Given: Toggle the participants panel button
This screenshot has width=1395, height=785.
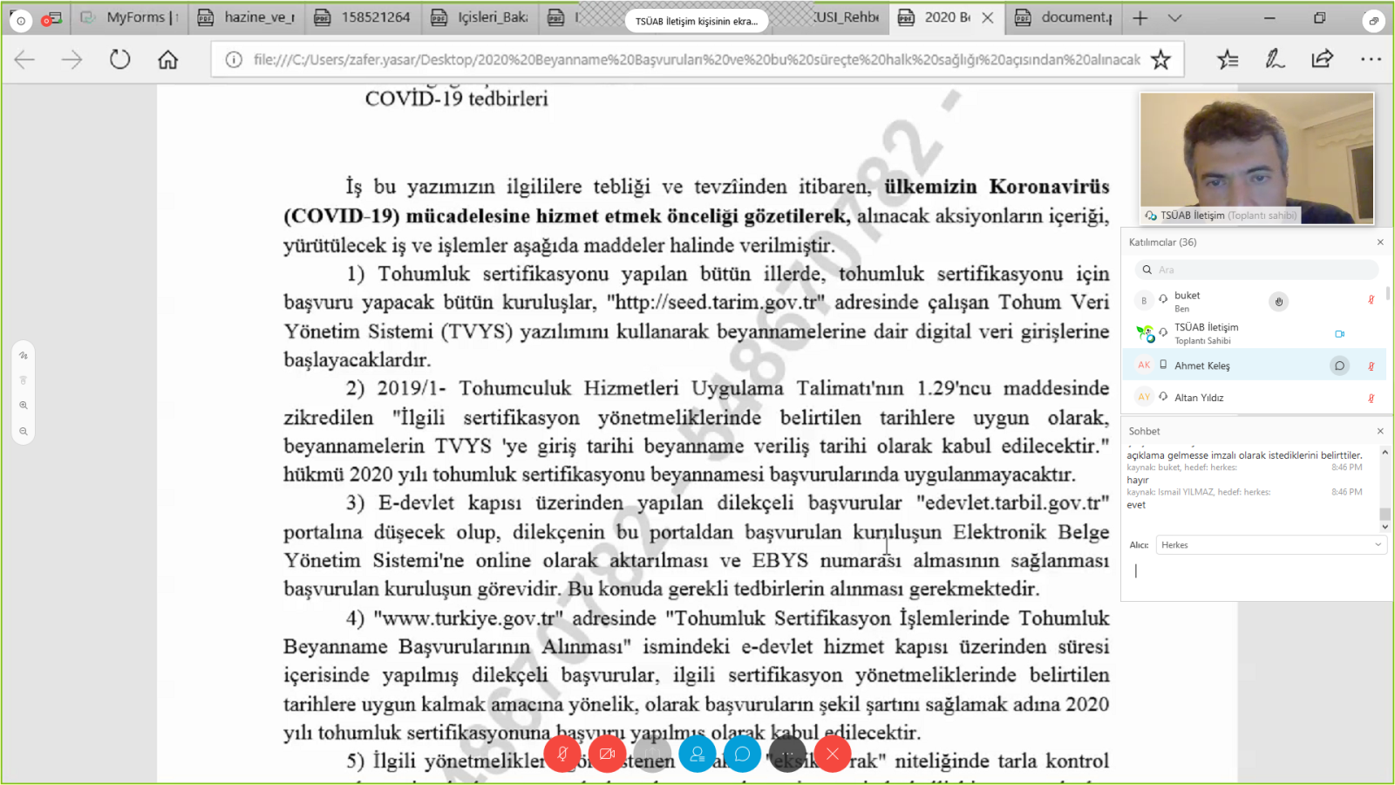Looking at the screenshot, I should (697, 754).
